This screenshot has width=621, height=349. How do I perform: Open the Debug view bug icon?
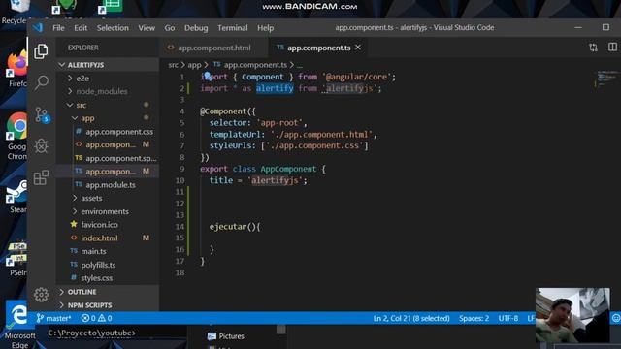tap(41, 146)
